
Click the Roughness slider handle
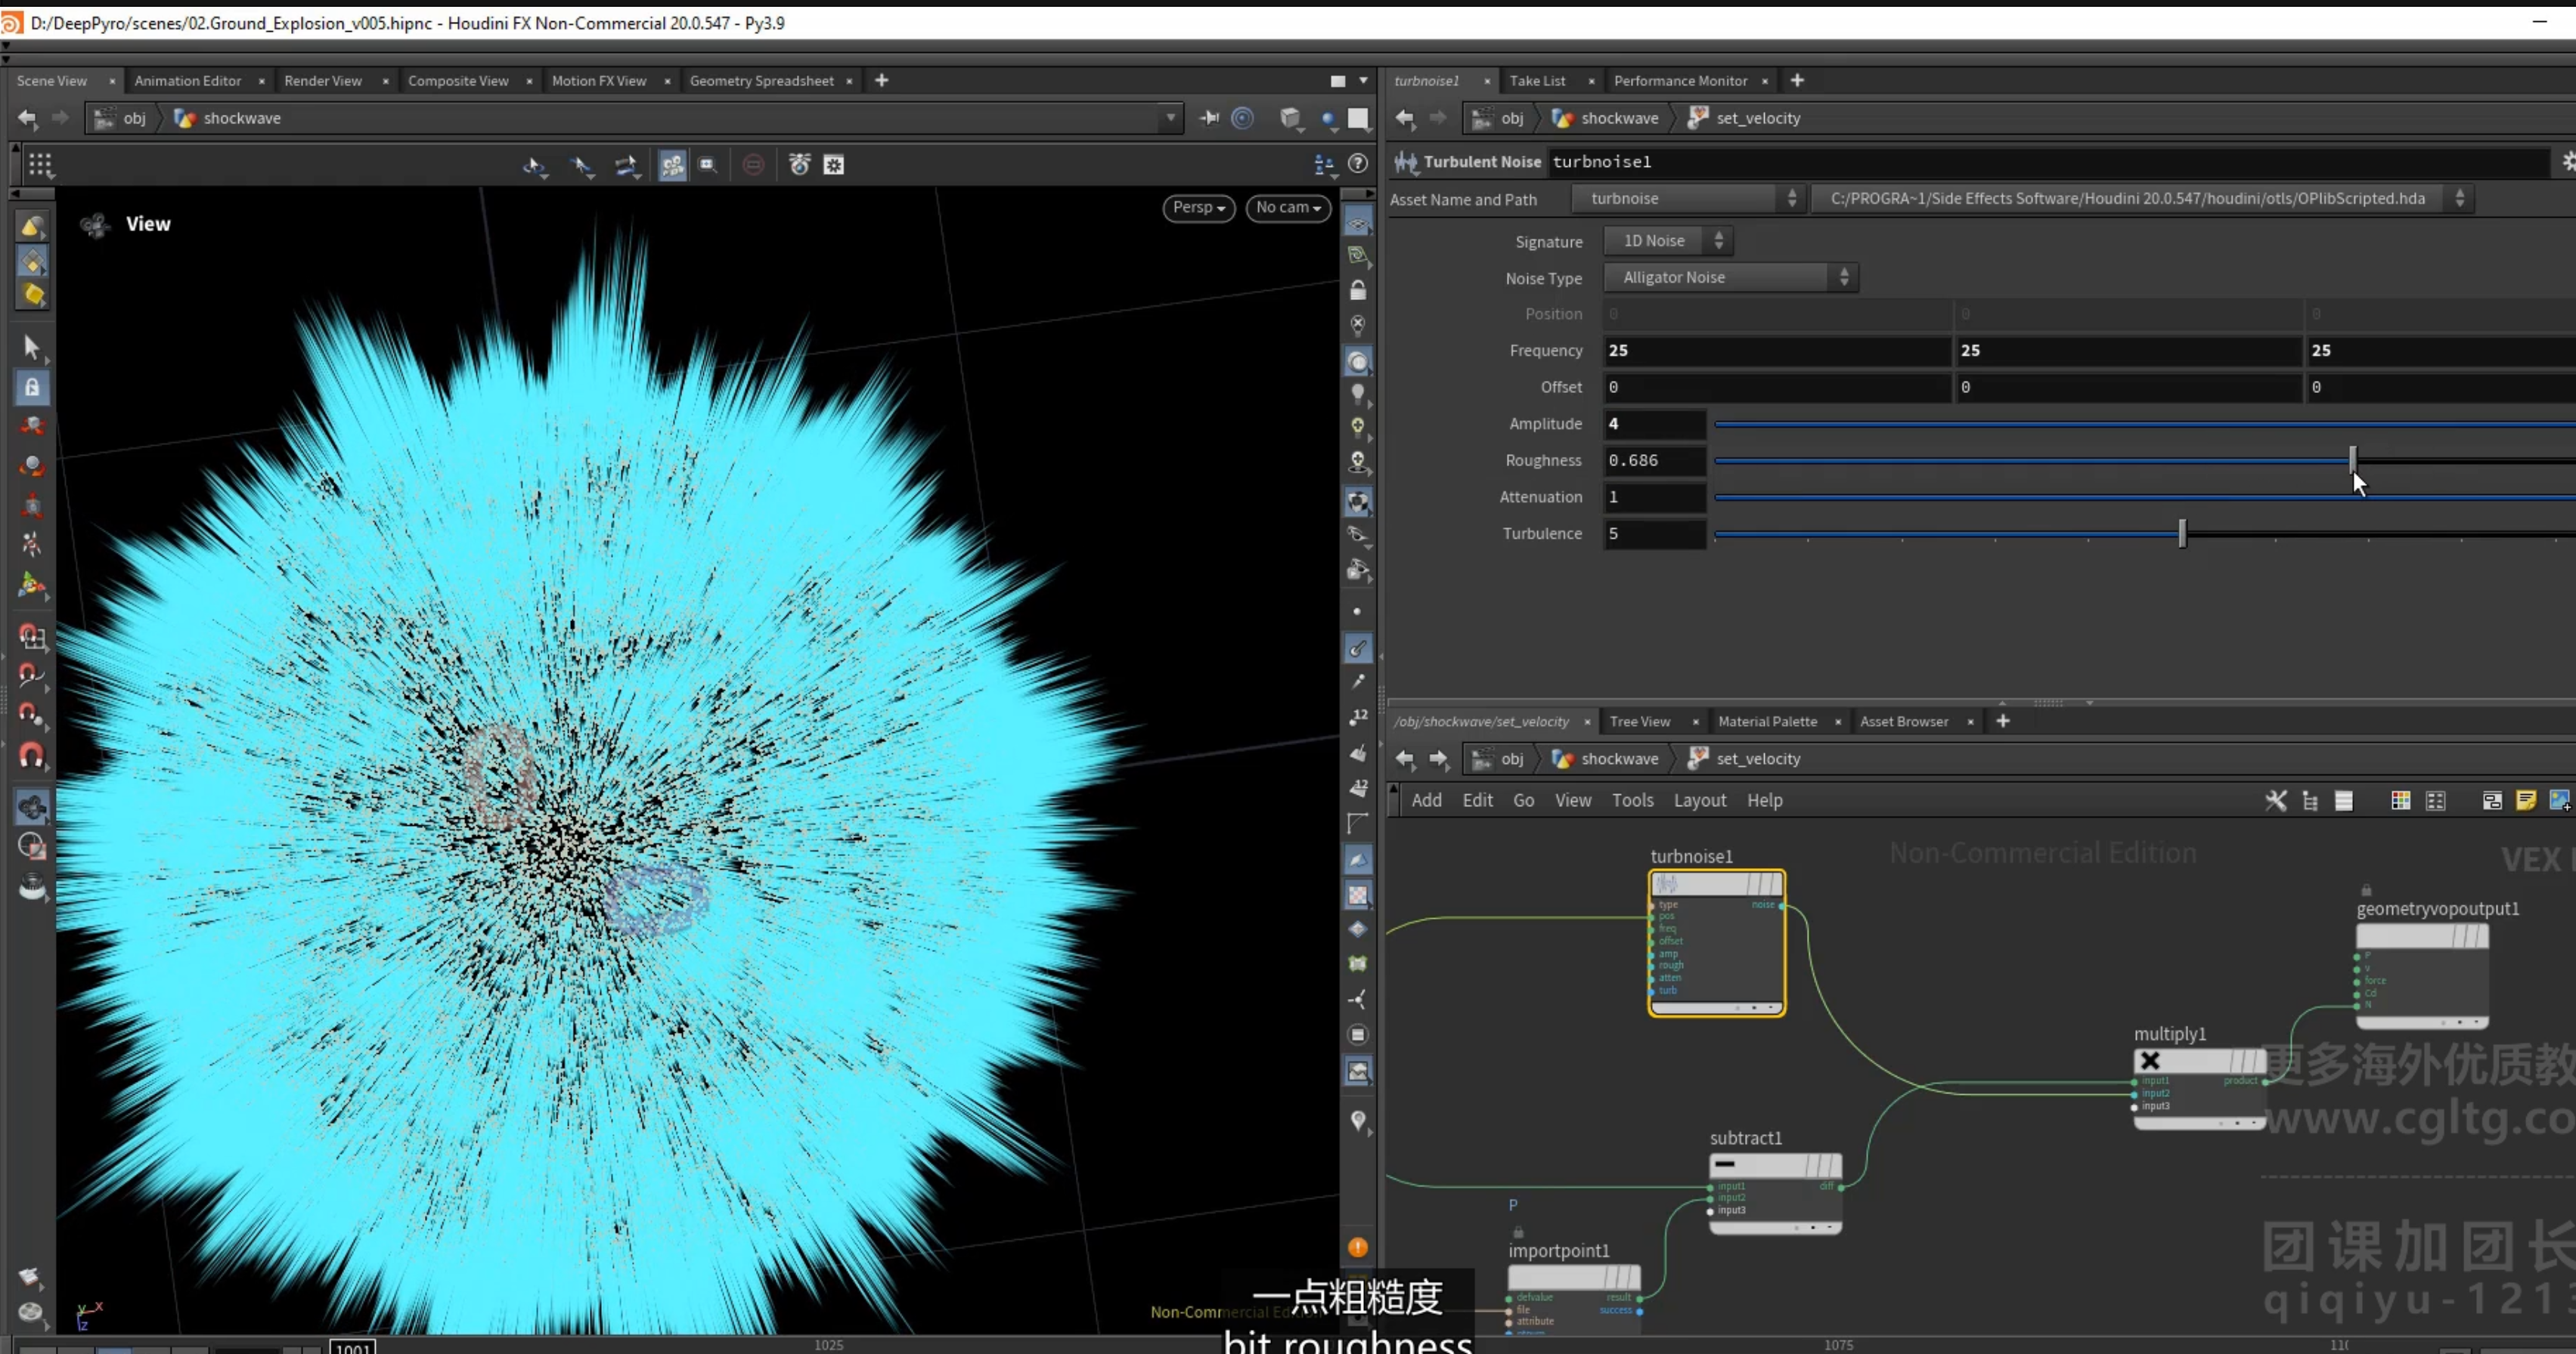click(2353, 459)
